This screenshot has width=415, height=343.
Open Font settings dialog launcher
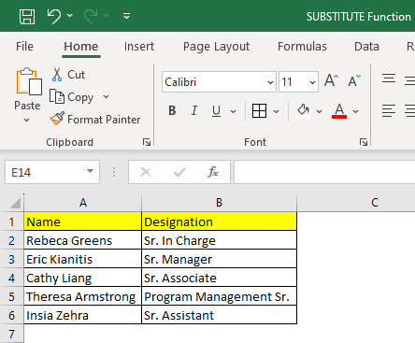click(364, 142)
